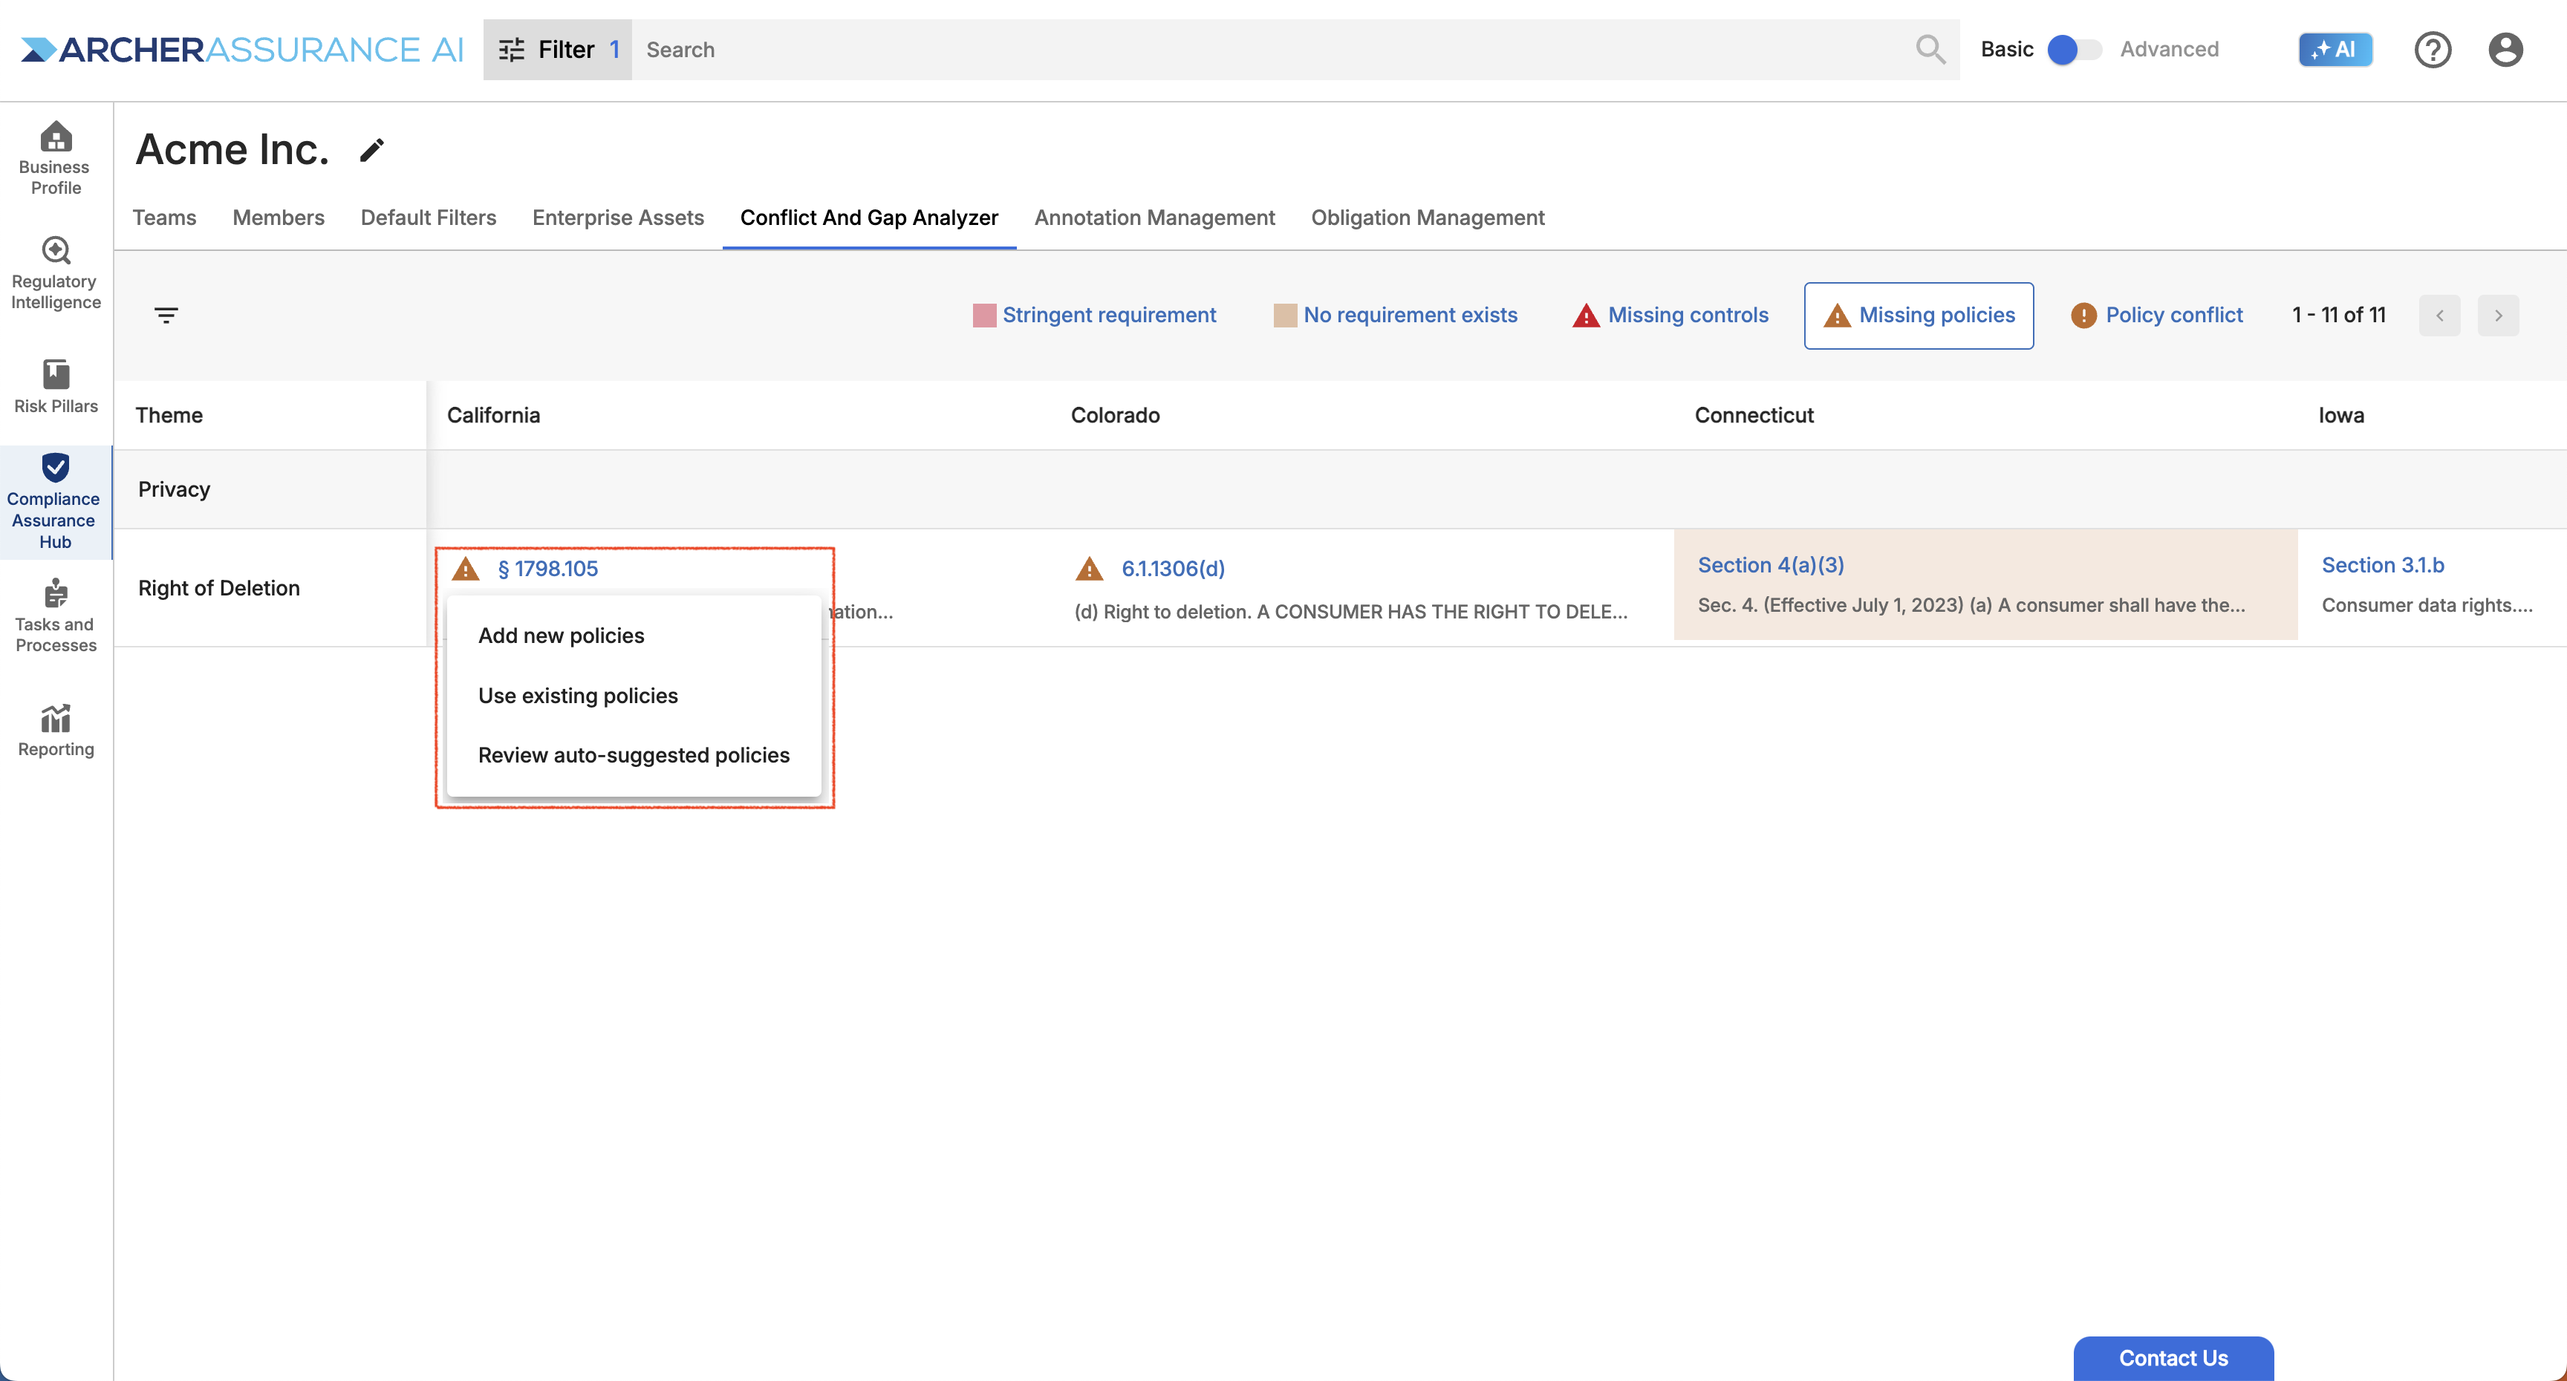The height and width of the screenshot is (1381, 2567).
Task: Select Conflict And Gap Analyzer tab
Action: click(869, 218)
